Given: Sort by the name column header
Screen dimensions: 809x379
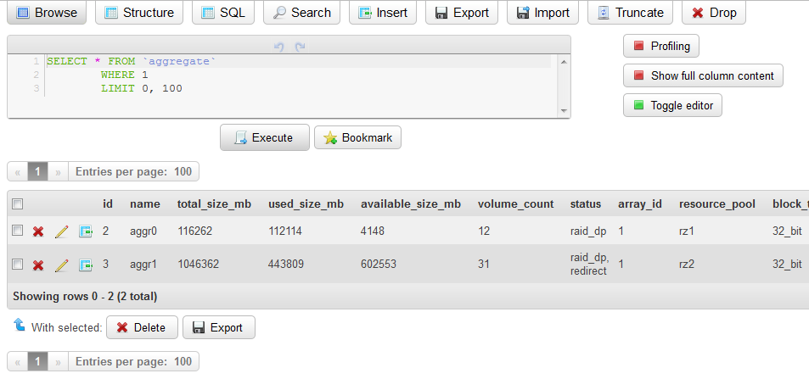Looking at the screenshot, I should pyautogui.click(x=145, y=204).
